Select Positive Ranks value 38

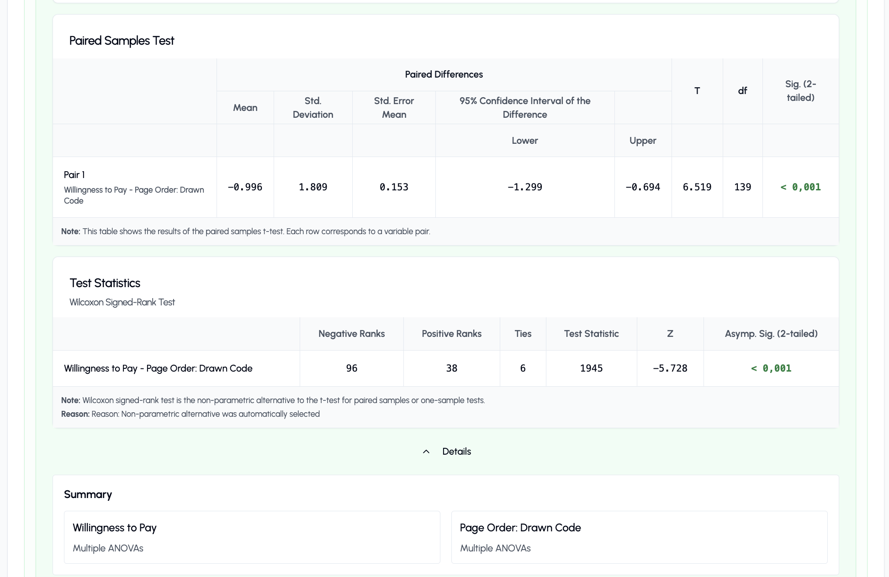(x=451, y=368)
